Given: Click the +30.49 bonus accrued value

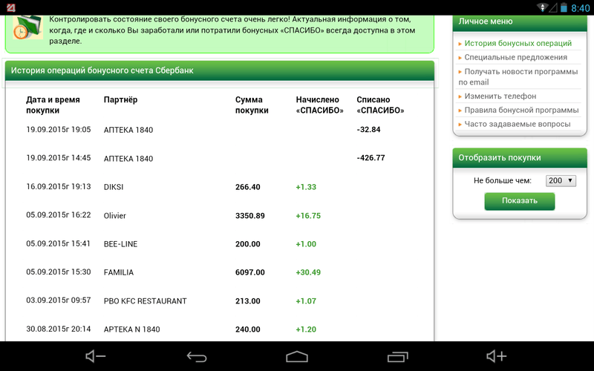Looking at the screenshot, I should (x=308, y=272).
